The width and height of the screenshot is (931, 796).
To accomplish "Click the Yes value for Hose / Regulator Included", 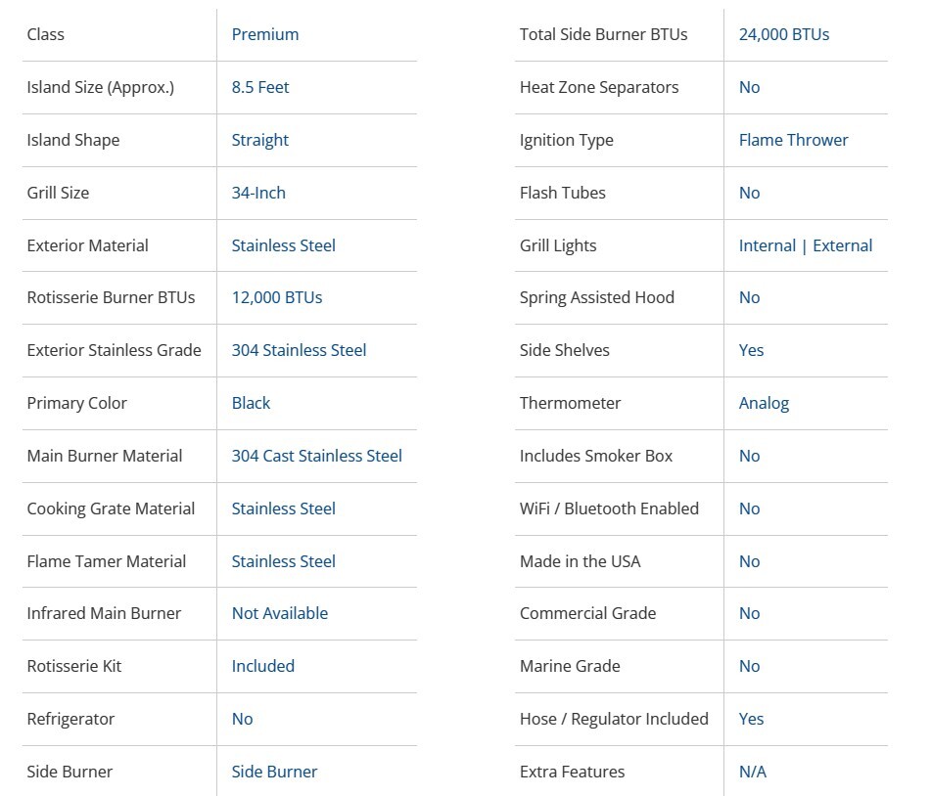I will click(x=751, y=719).
